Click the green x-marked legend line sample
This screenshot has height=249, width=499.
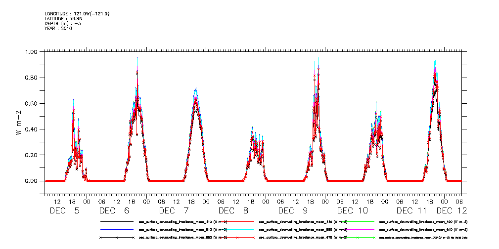(x=358, y=237)
